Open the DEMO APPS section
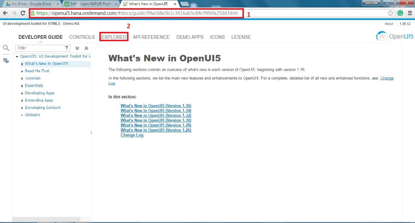 [x=190, y=37]
